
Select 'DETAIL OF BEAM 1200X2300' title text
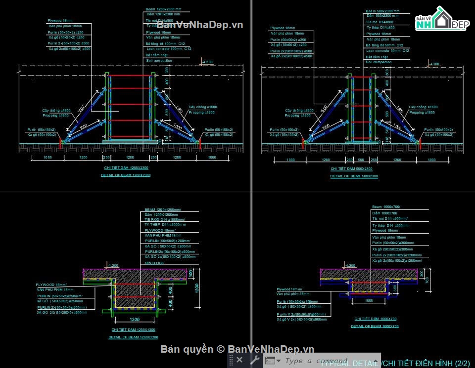coord(126,175)
